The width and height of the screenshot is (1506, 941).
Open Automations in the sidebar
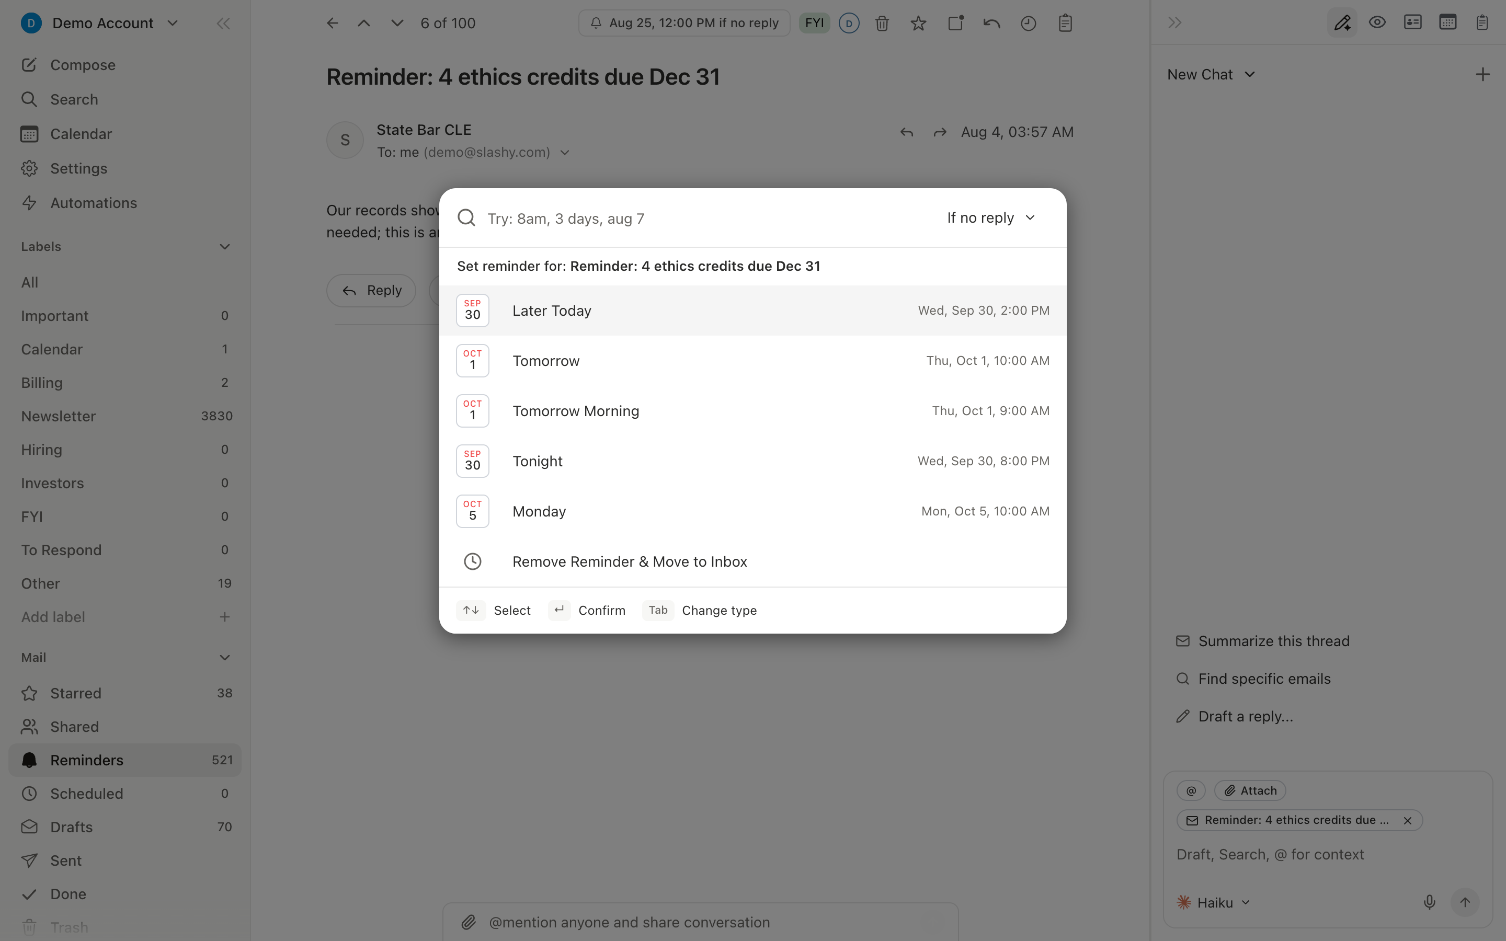tap(124, 203)
